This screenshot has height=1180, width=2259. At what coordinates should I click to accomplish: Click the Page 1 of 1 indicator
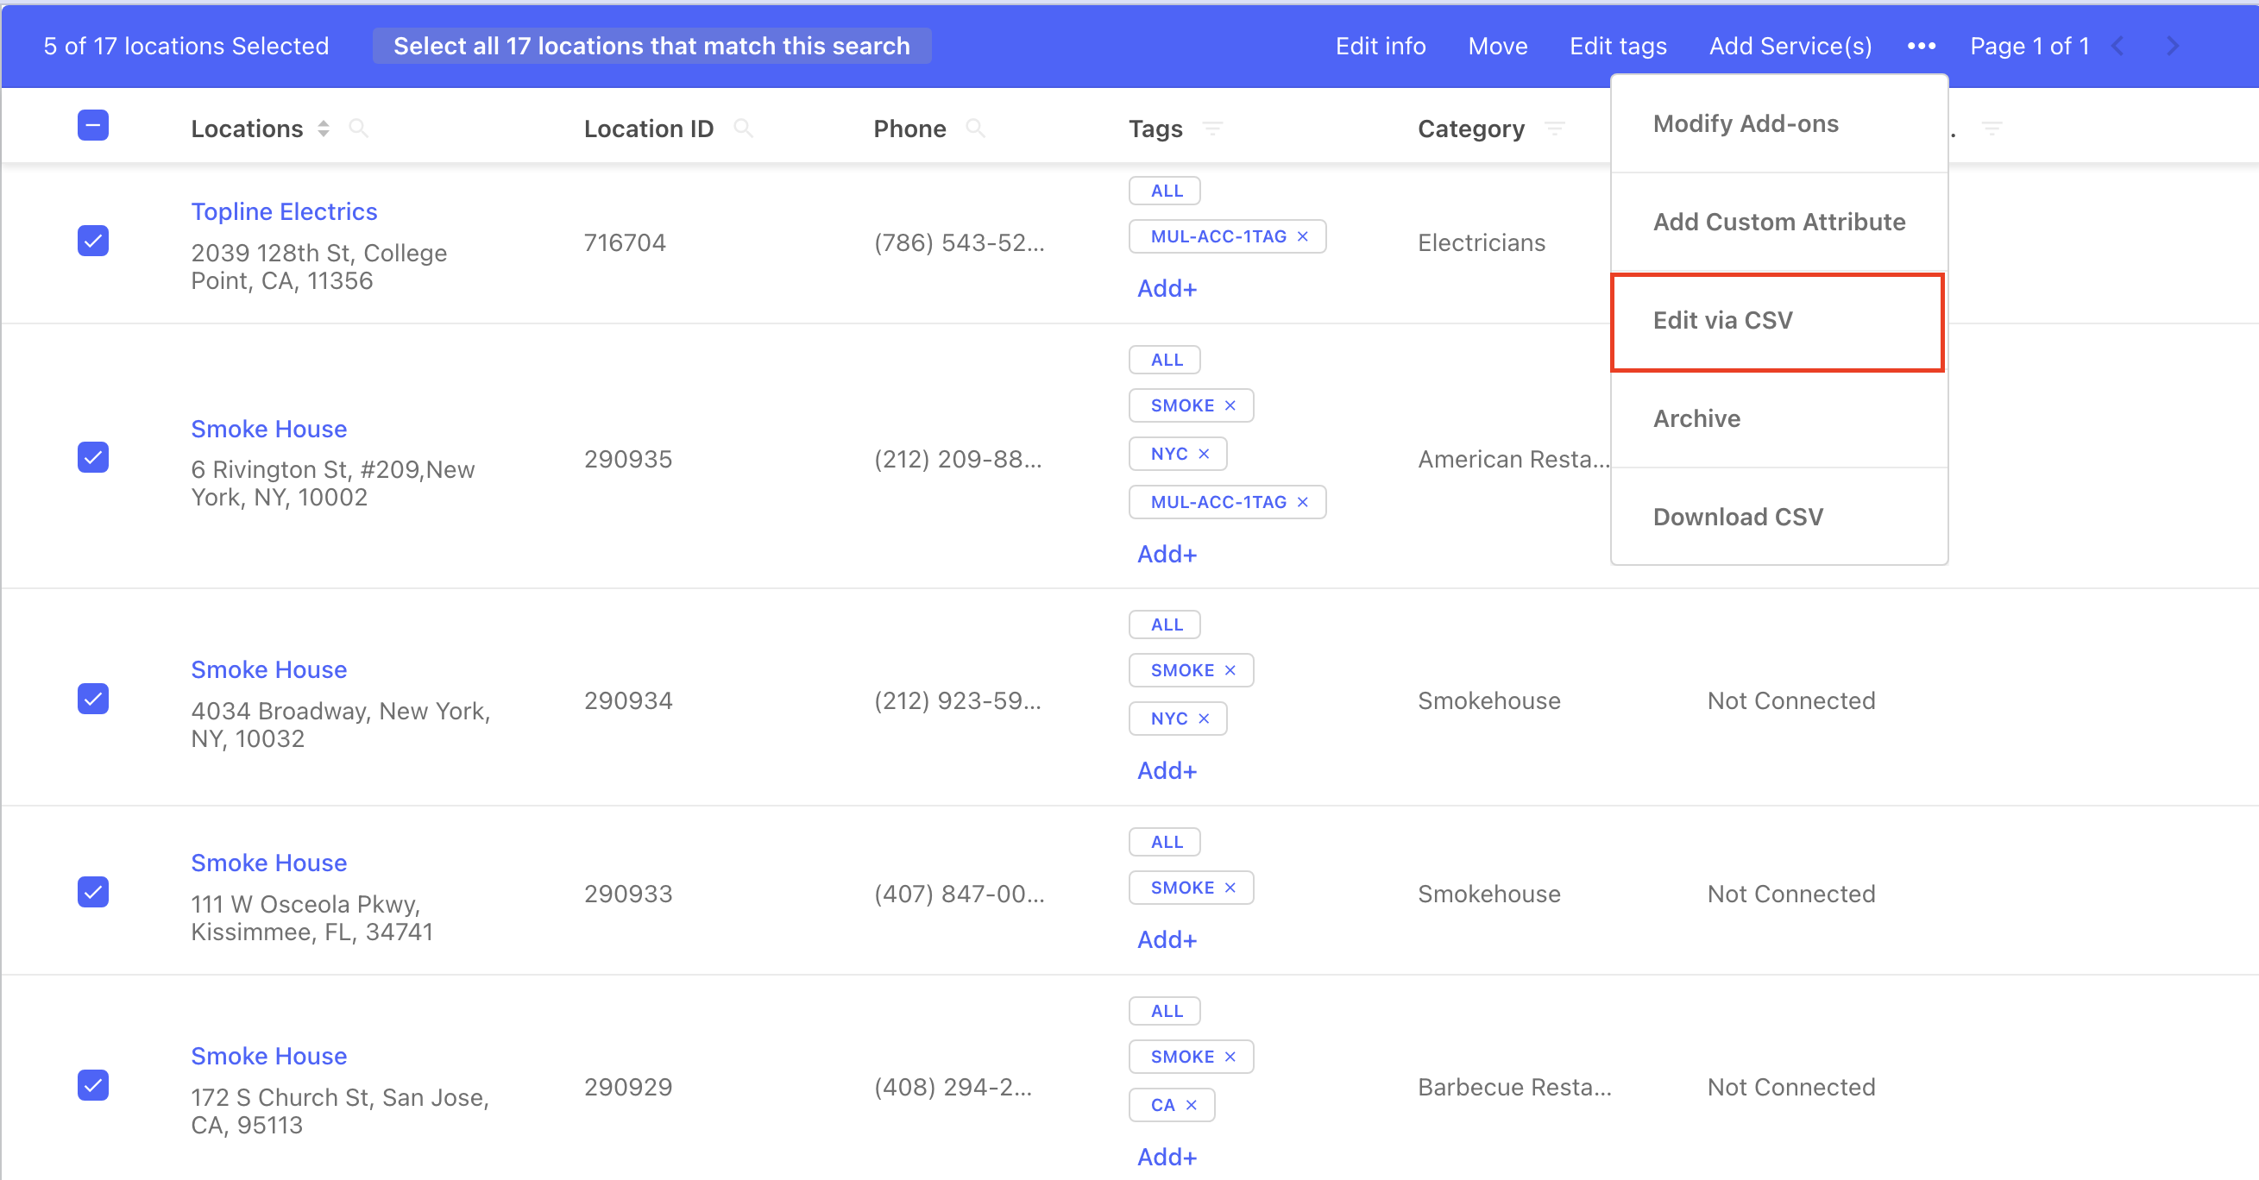tap(2029, 46)
